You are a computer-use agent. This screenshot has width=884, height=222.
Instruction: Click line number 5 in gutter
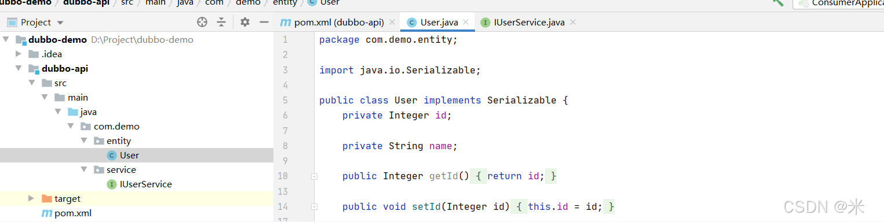tap(284, 100)
